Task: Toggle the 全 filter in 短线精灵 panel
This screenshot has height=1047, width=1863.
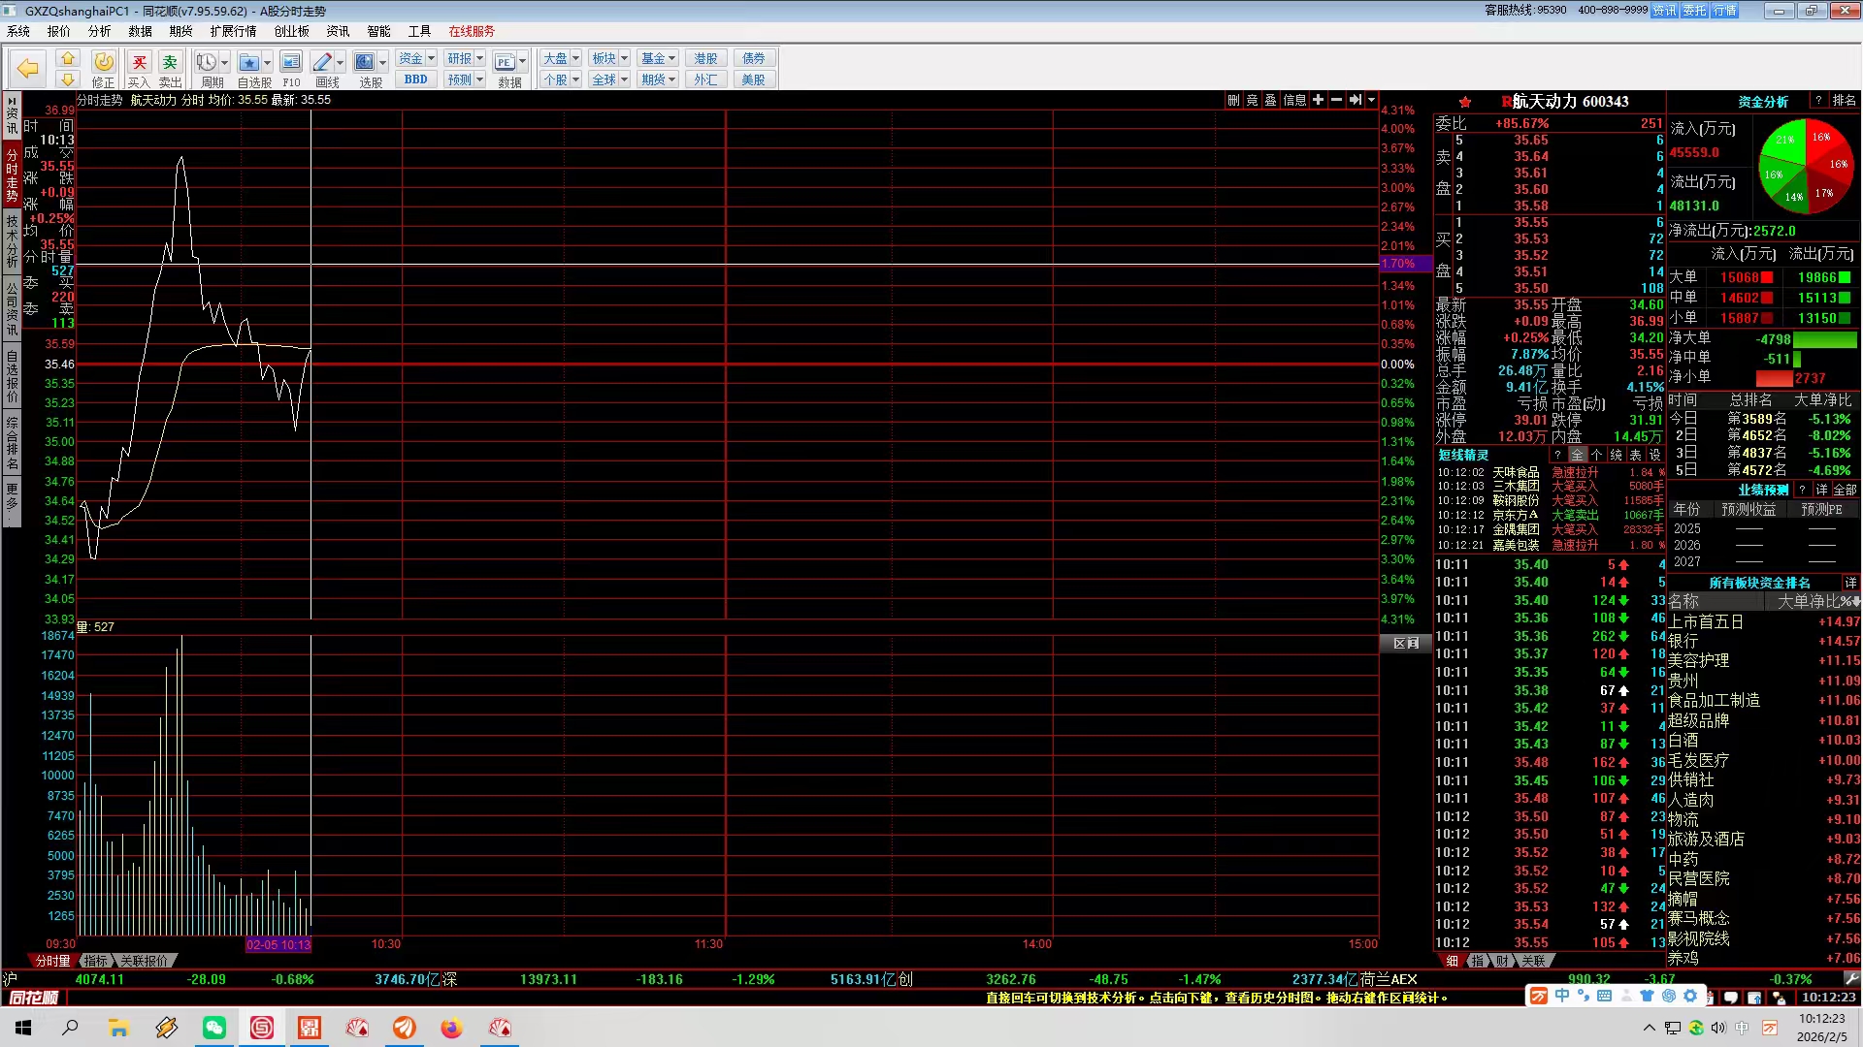Action: pos(1578,455)
